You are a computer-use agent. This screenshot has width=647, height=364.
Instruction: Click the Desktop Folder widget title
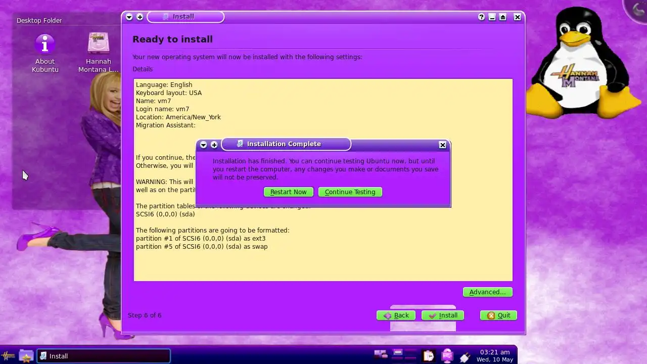click(x=39, y=21)
